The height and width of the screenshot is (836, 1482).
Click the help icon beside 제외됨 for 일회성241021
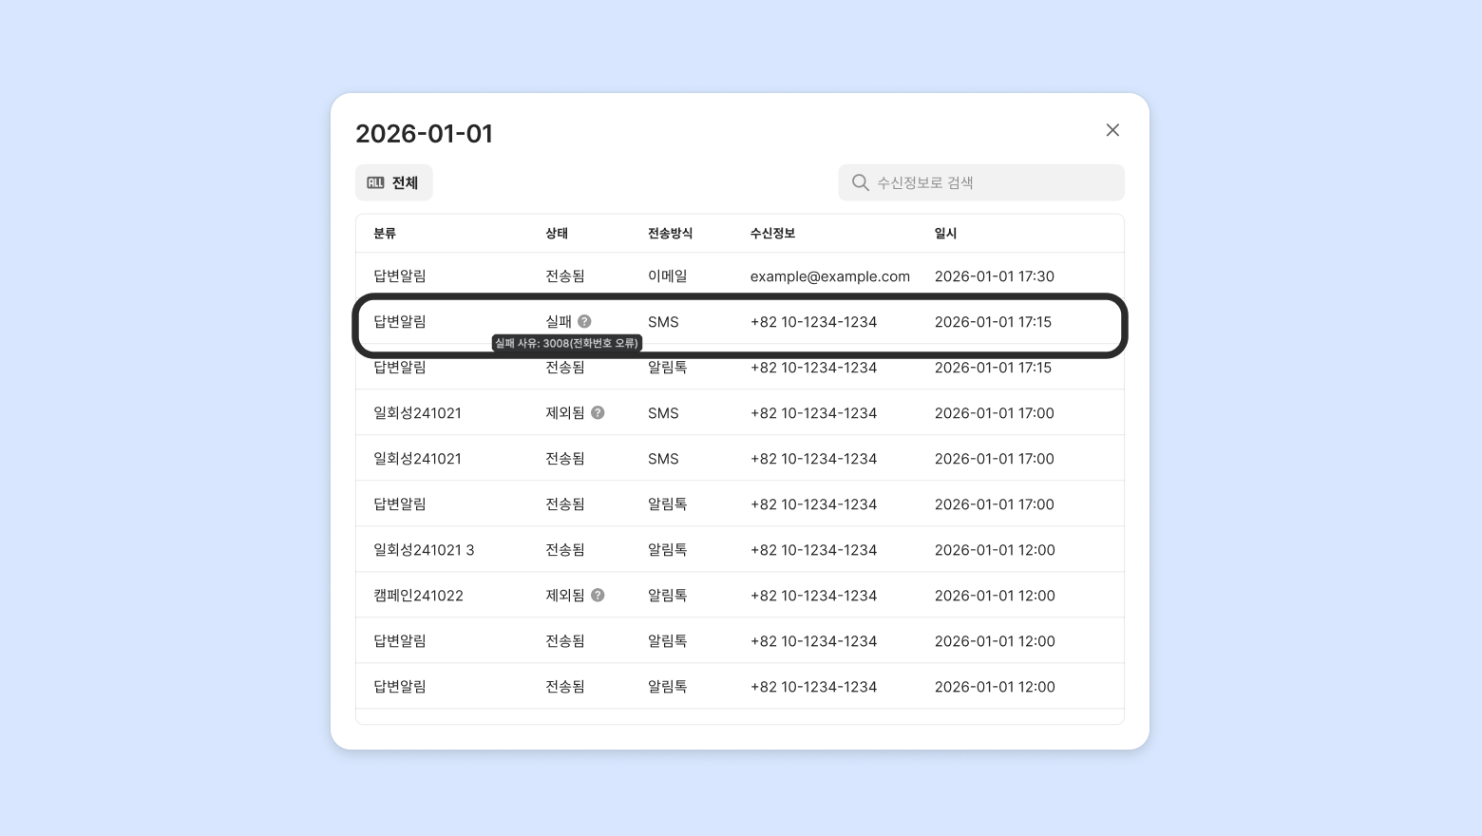598,413
